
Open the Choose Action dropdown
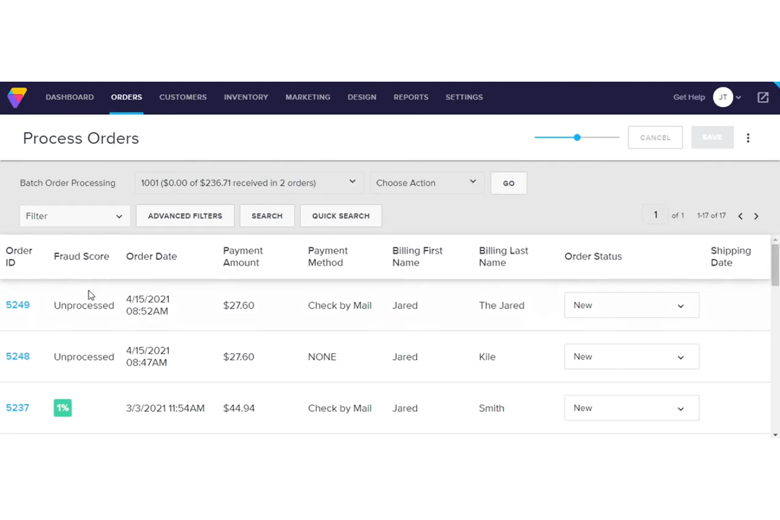coord(426,183)
